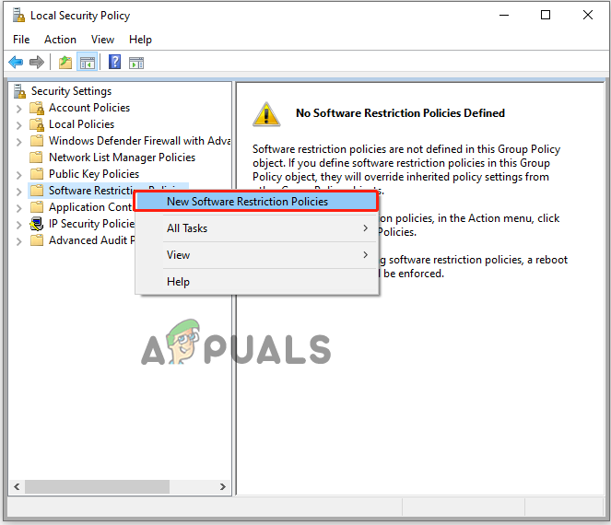Open the blue Help question-mark icon

pyautogui.click(x=114, y=62)
